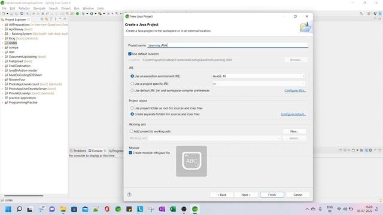Open the Navigate menu
The width and height of the screenshot is (383, 215).
point(39,8)
